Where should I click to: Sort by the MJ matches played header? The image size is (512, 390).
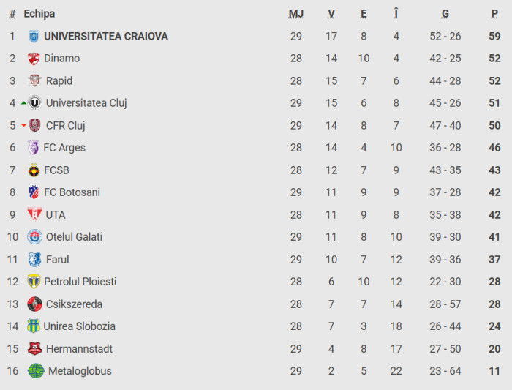[x=295, y=14]
